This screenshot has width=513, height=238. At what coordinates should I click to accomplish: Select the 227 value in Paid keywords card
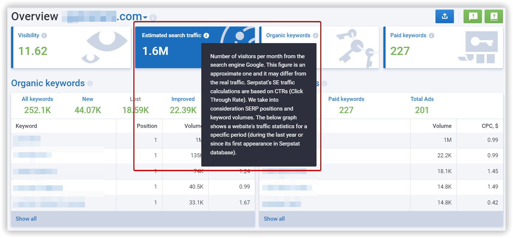(x=400, y=51)
